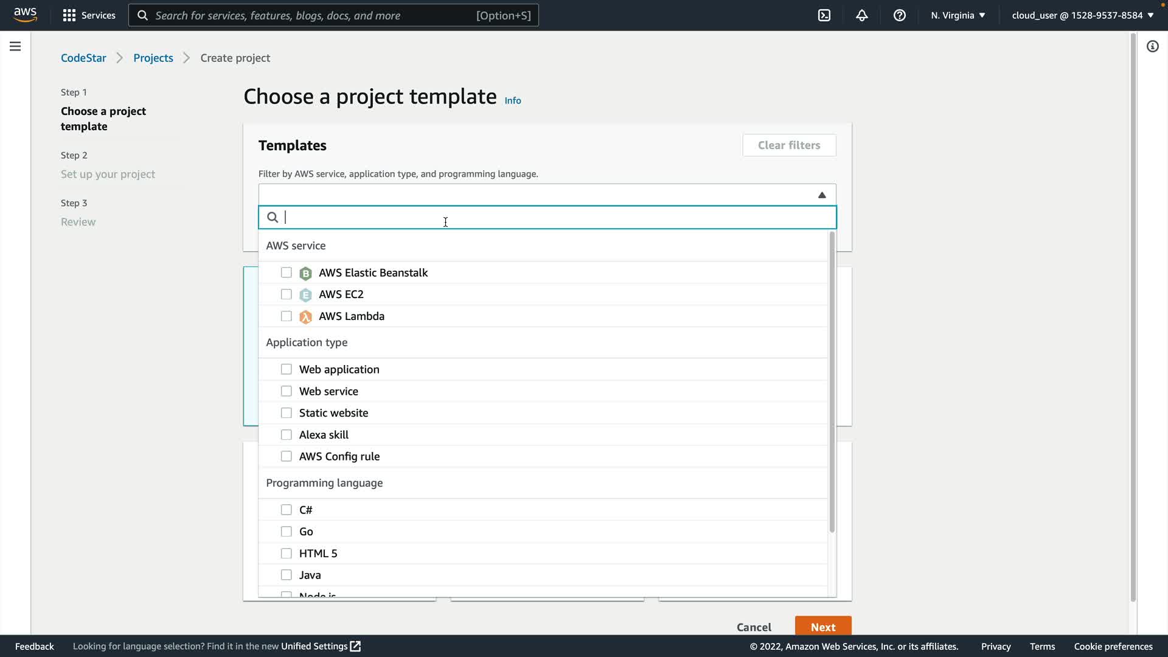Click the Cancel button
This screenshot has width=1168, height=657.
pos(754,627)
